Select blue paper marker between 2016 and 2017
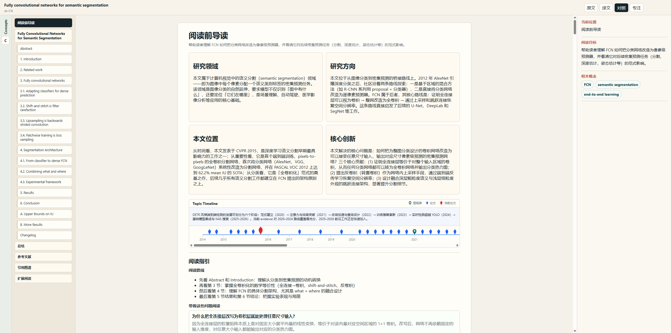The height and width of the screenshot is (333, 671). (x=278, y=232)
